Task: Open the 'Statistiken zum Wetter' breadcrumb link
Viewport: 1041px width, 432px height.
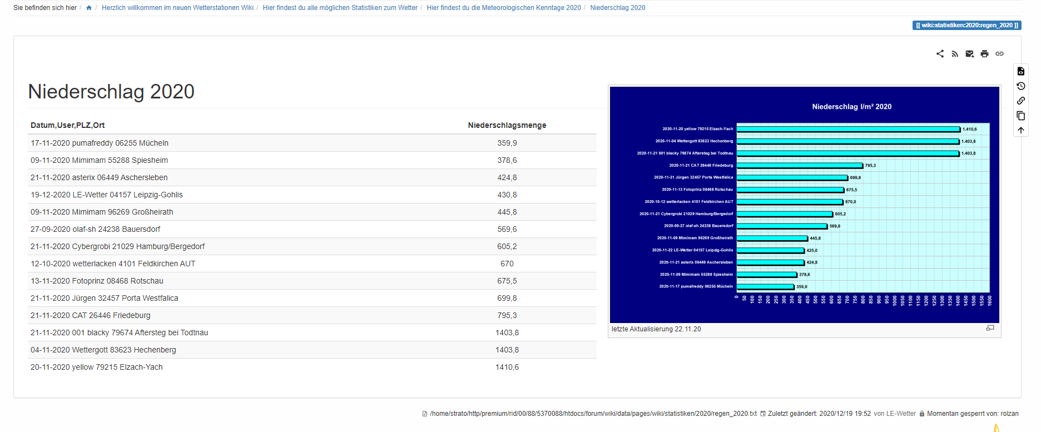Action: [x=340, y=8]
